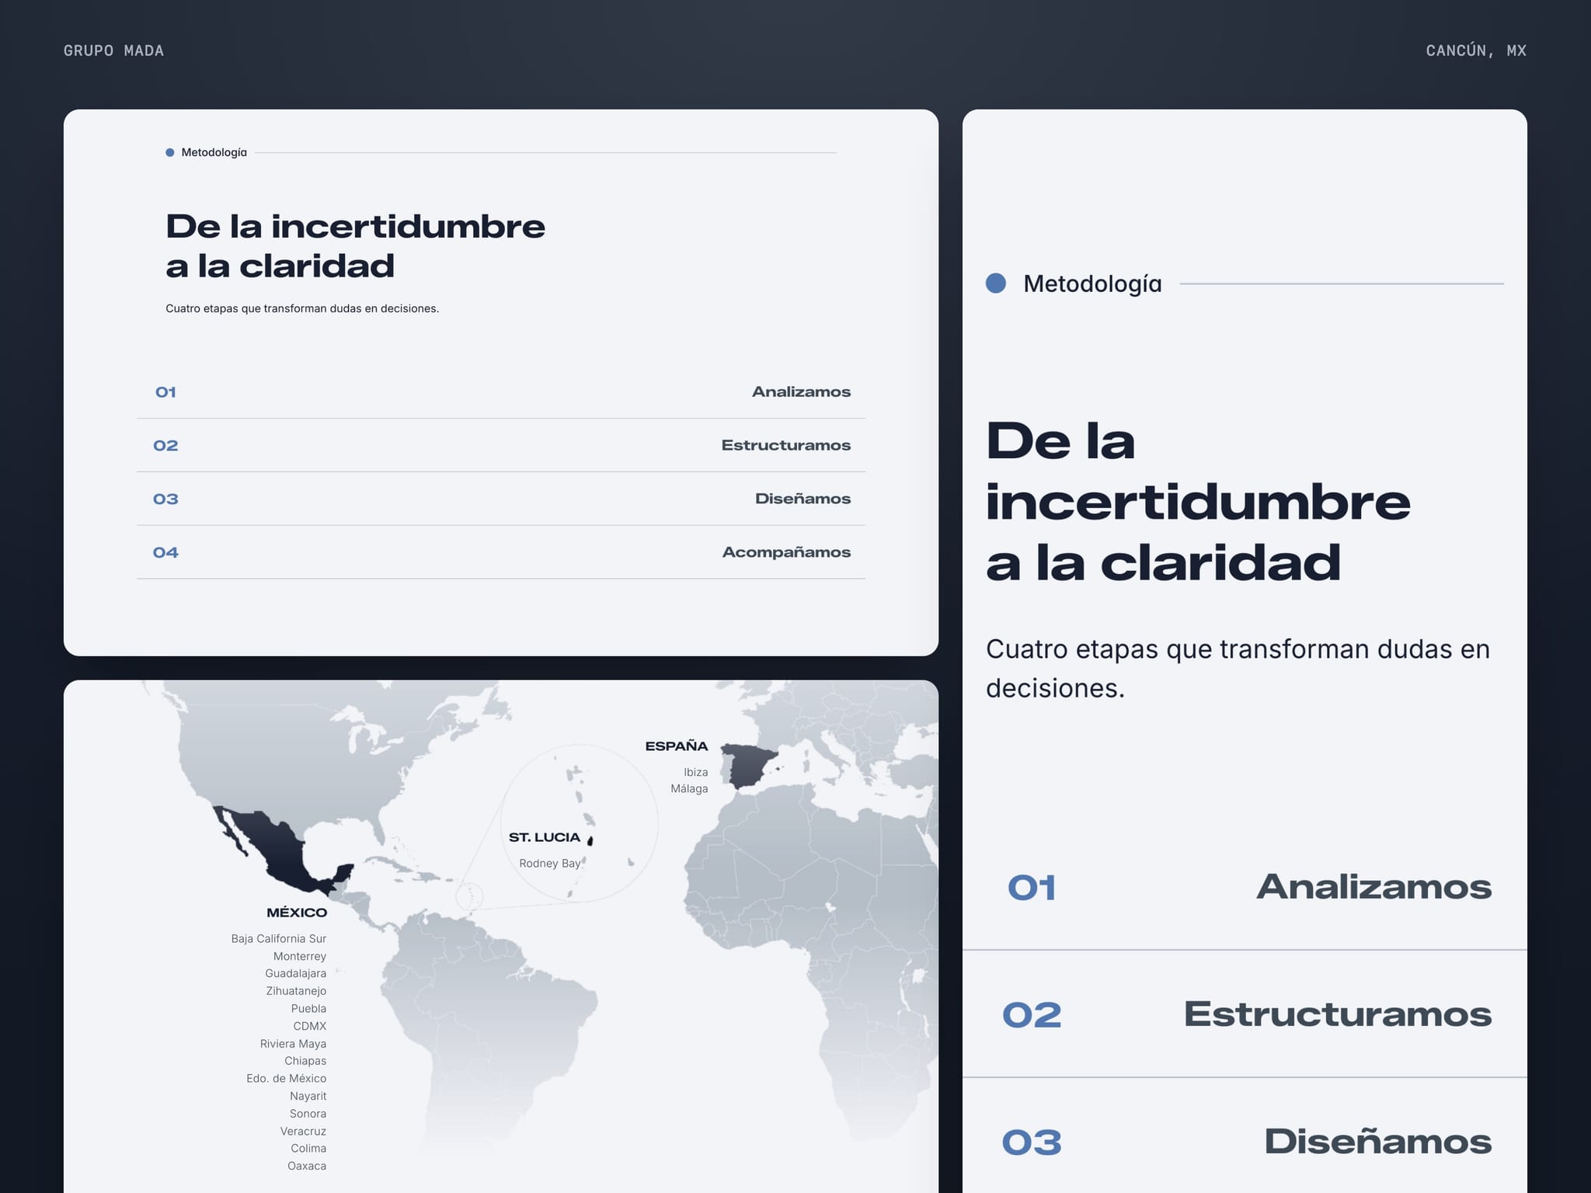Open the 04 Acompañamos row in left card
Image resolution: width=1591 pixels, height=1193 pixels.
click(501, 553)
